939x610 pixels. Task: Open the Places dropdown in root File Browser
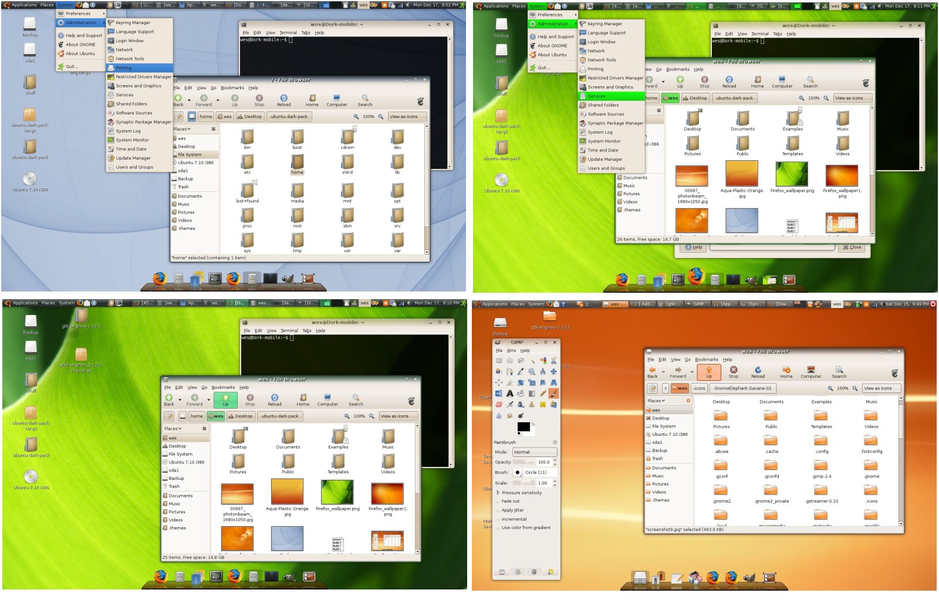(182, 129)
